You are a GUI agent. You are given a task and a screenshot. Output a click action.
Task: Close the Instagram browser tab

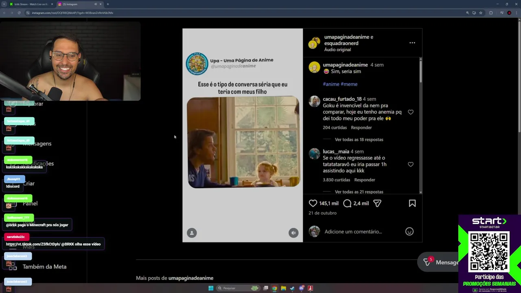point(101,4)
